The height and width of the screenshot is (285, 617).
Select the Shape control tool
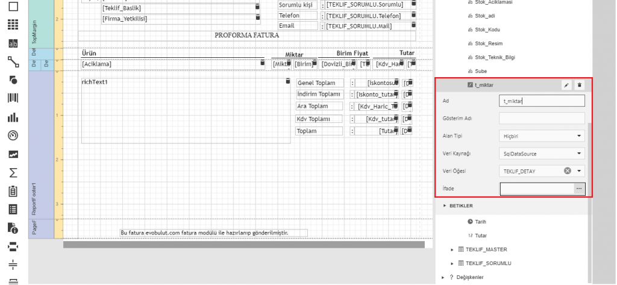[12, 80]
